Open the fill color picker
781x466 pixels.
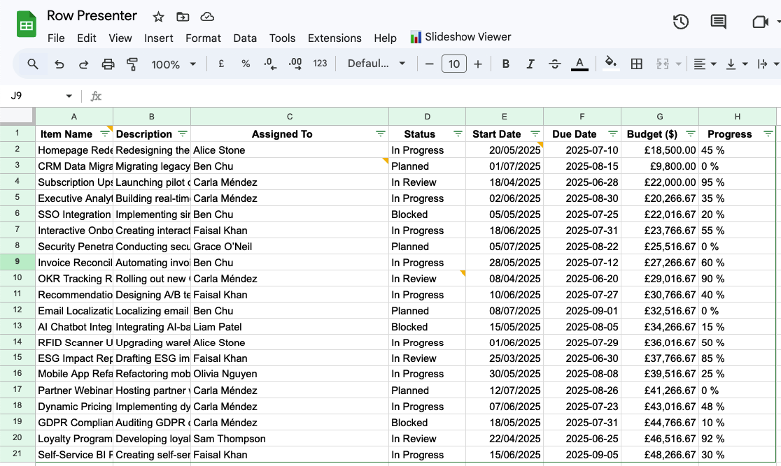611,64
